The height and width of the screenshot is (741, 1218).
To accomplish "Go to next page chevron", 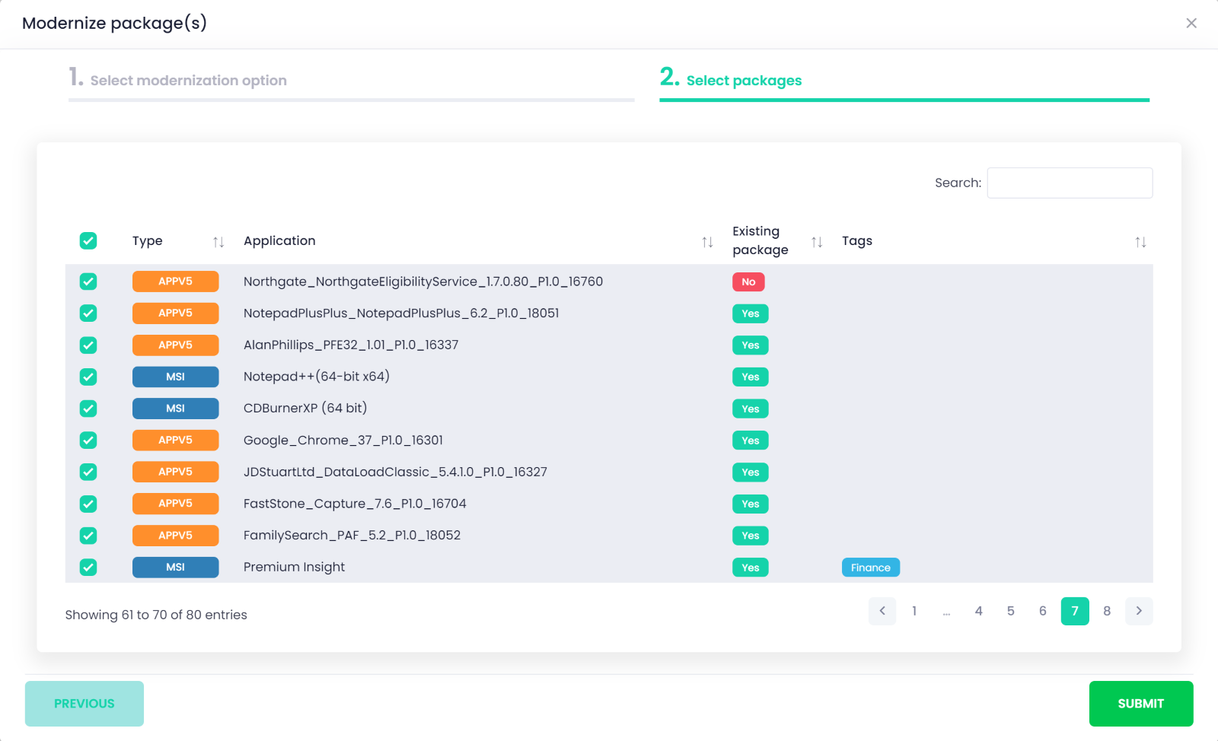I will [1139, 611].
